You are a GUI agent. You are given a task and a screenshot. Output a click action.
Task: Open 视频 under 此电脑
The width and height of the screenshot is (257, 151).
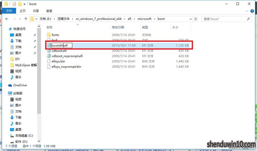[18, 99]
